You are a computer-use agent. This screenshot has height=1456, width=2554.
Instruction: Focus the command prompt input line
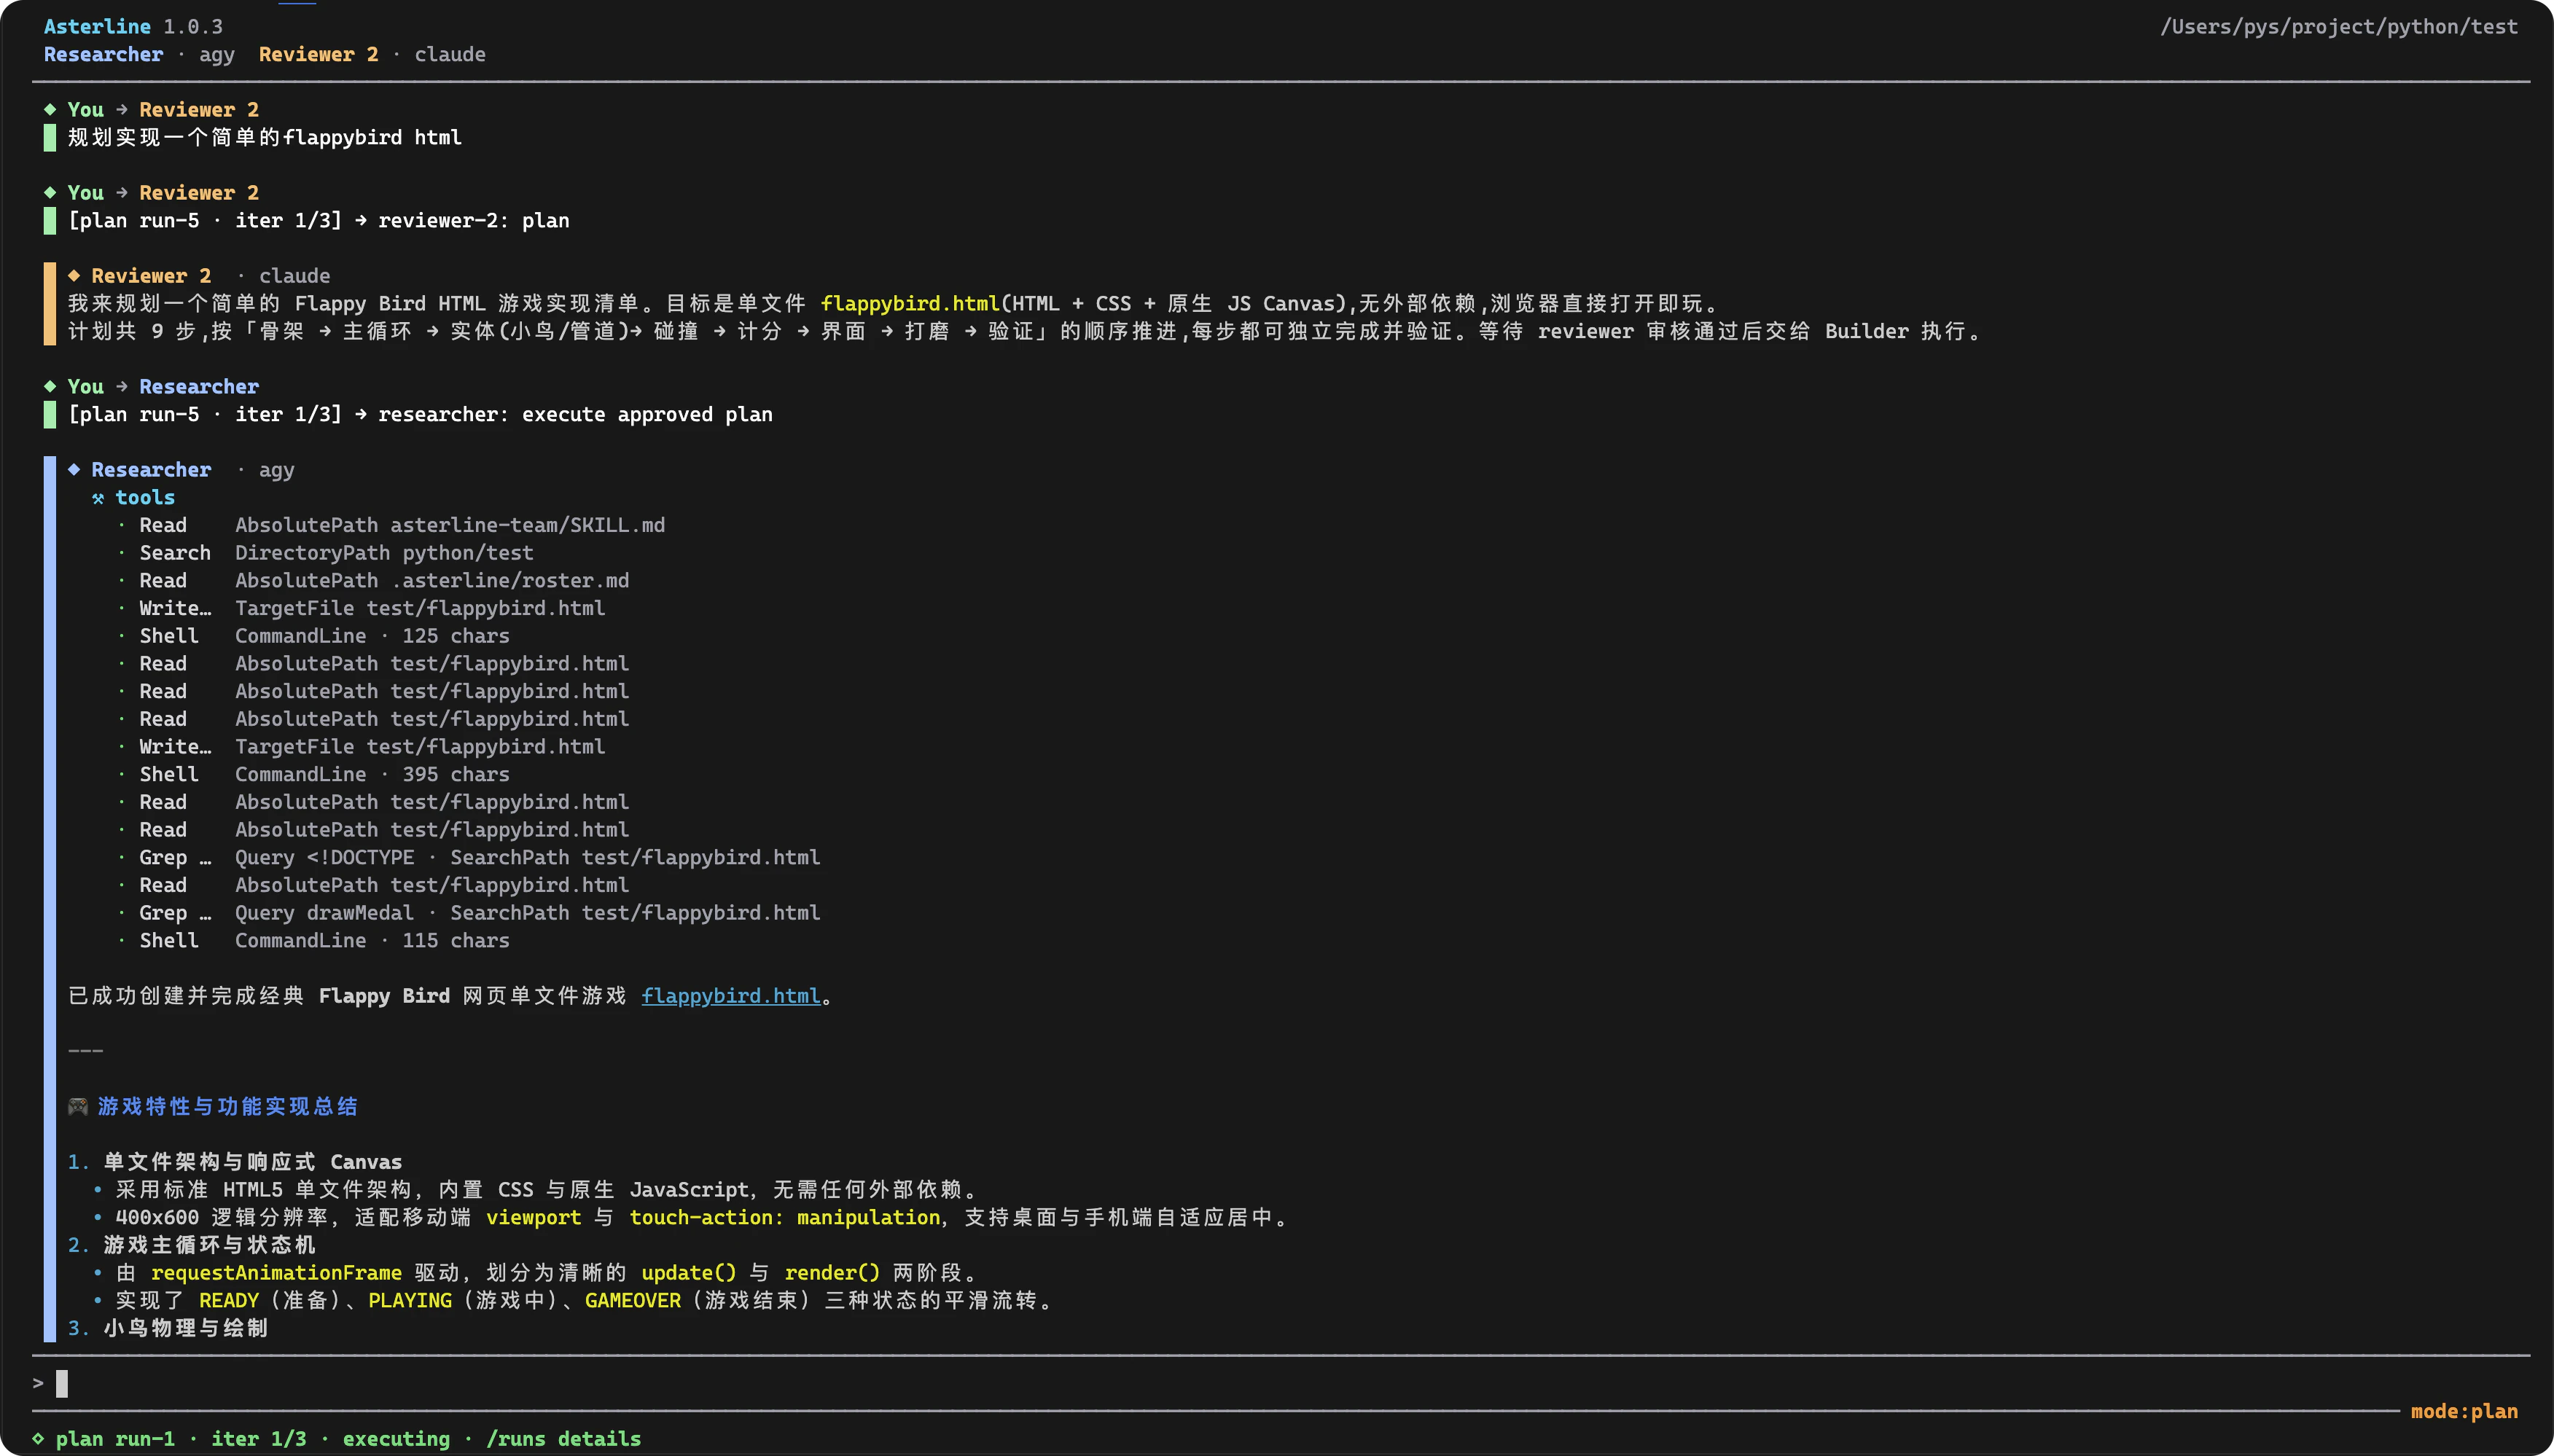coord(1280,1383)
